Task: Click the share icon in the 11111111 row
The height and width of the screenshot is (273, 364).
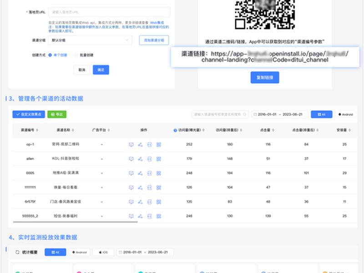Action: pos(140,187)
